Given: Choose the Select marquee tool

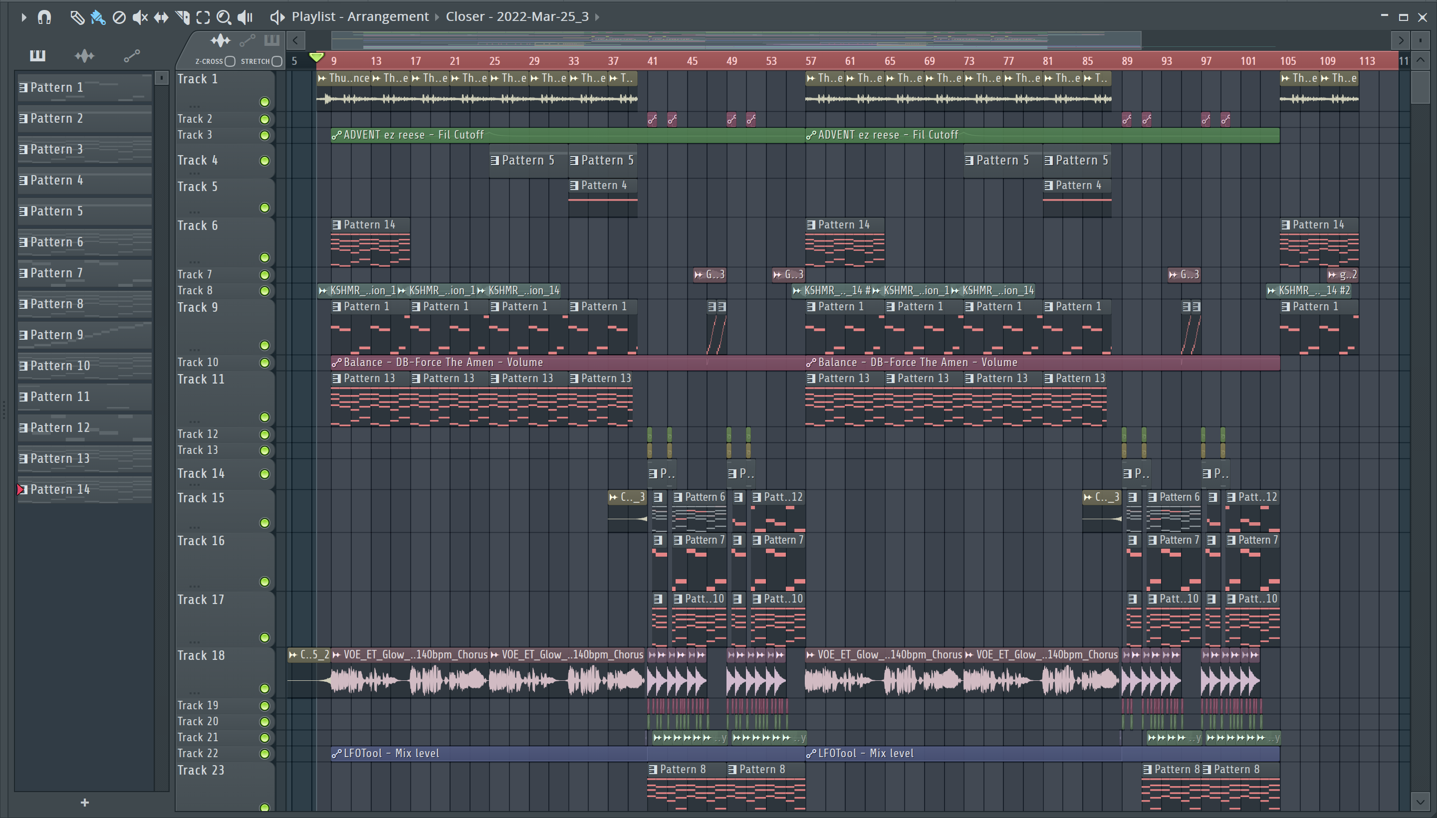Looking at the screenshot, I should tap(203, 17).
